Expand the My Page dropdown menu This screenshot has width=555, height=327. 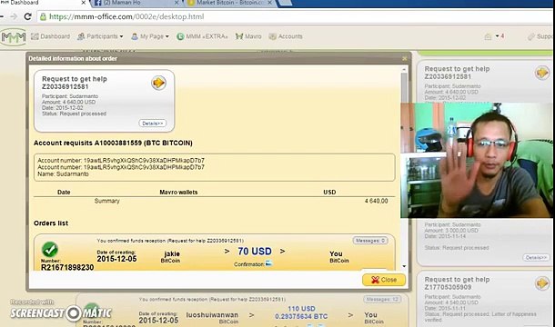150,36
